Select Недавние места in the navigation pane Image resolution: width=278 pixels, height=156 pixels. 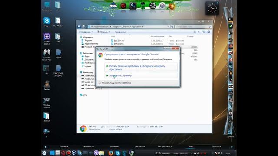tap(91, 44)
